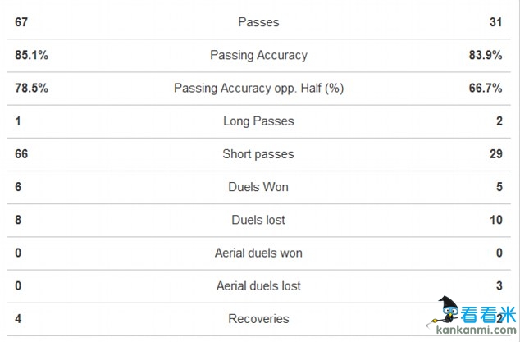Screen dimensions: 520x342
Task: Click the Aerial duels won label
Action: point(258,253)
